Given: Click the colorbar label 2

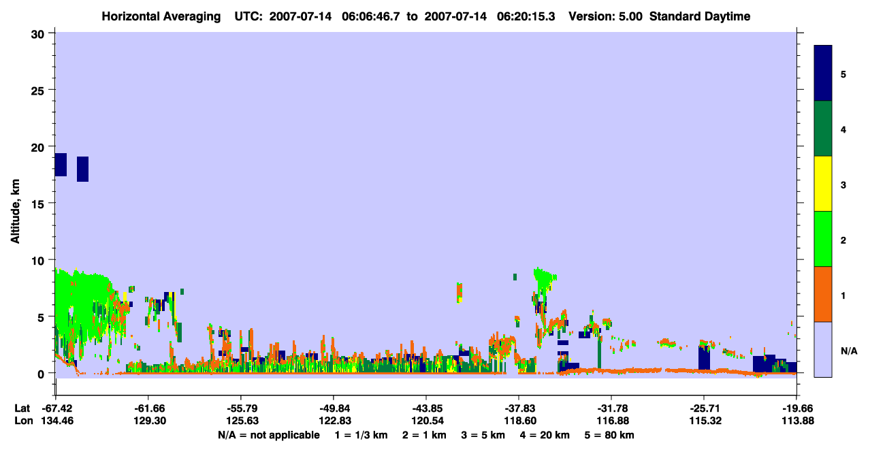Looking at the screenshot, I should click(x=843, y=240).
